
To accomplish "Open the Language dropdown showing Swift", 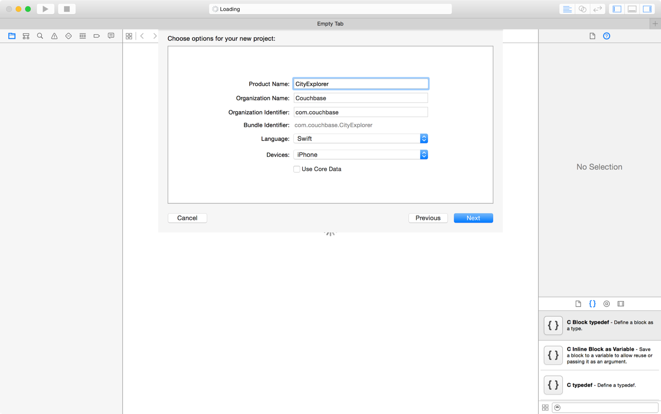I will 424,138.
